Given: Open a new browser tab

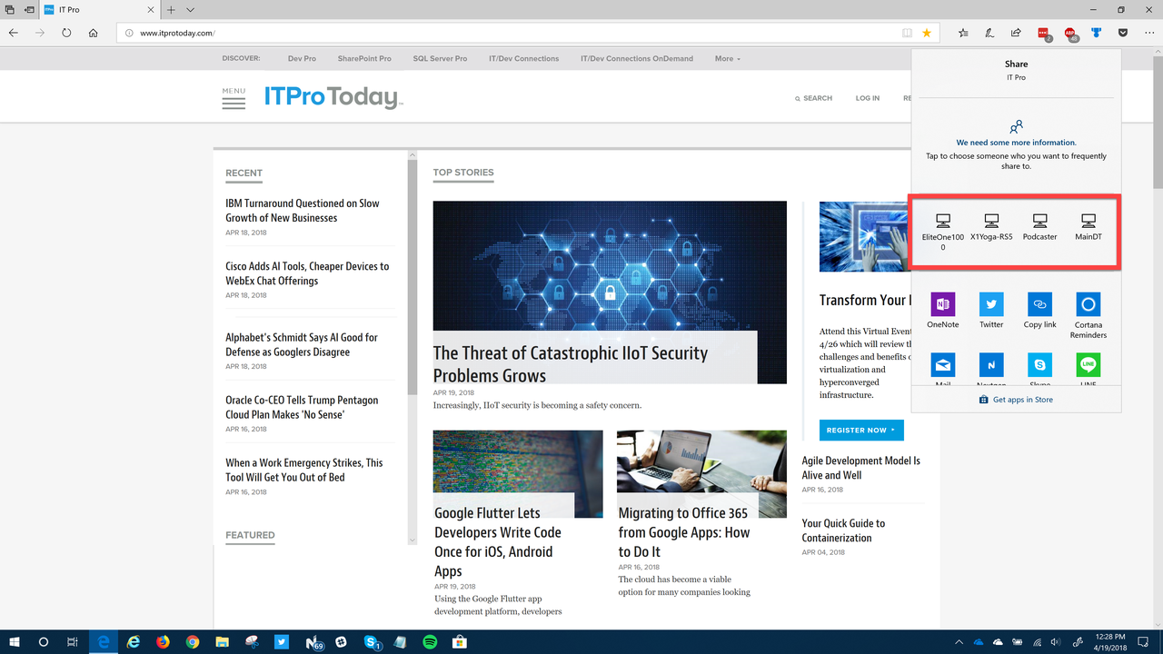Looking at the screenshot, I should pyautogui.click(x=171, y=10).
